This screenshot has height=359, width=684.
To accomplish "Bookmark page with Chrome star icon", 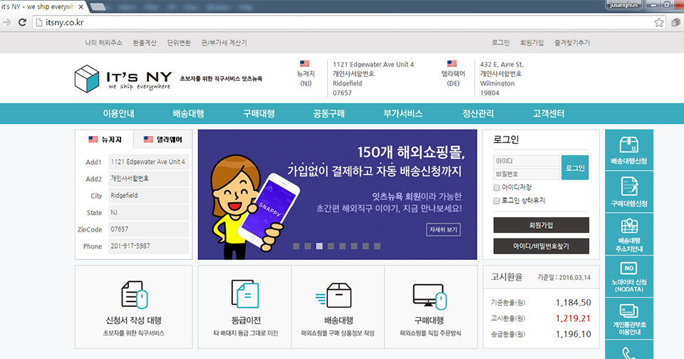I will tap(660, 23).
